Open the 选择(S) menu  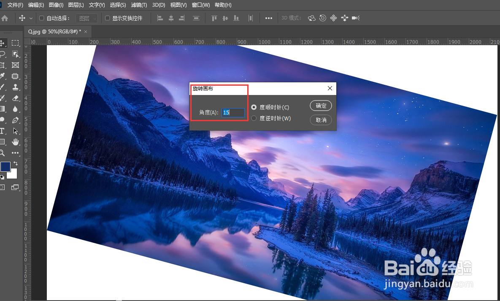(118, 5)
